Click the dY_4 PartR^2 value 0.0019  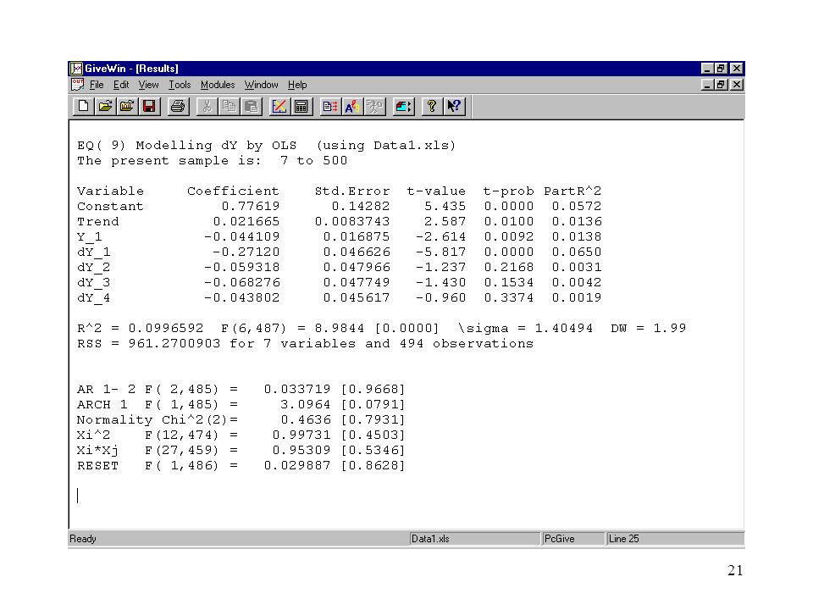[577, 298]
